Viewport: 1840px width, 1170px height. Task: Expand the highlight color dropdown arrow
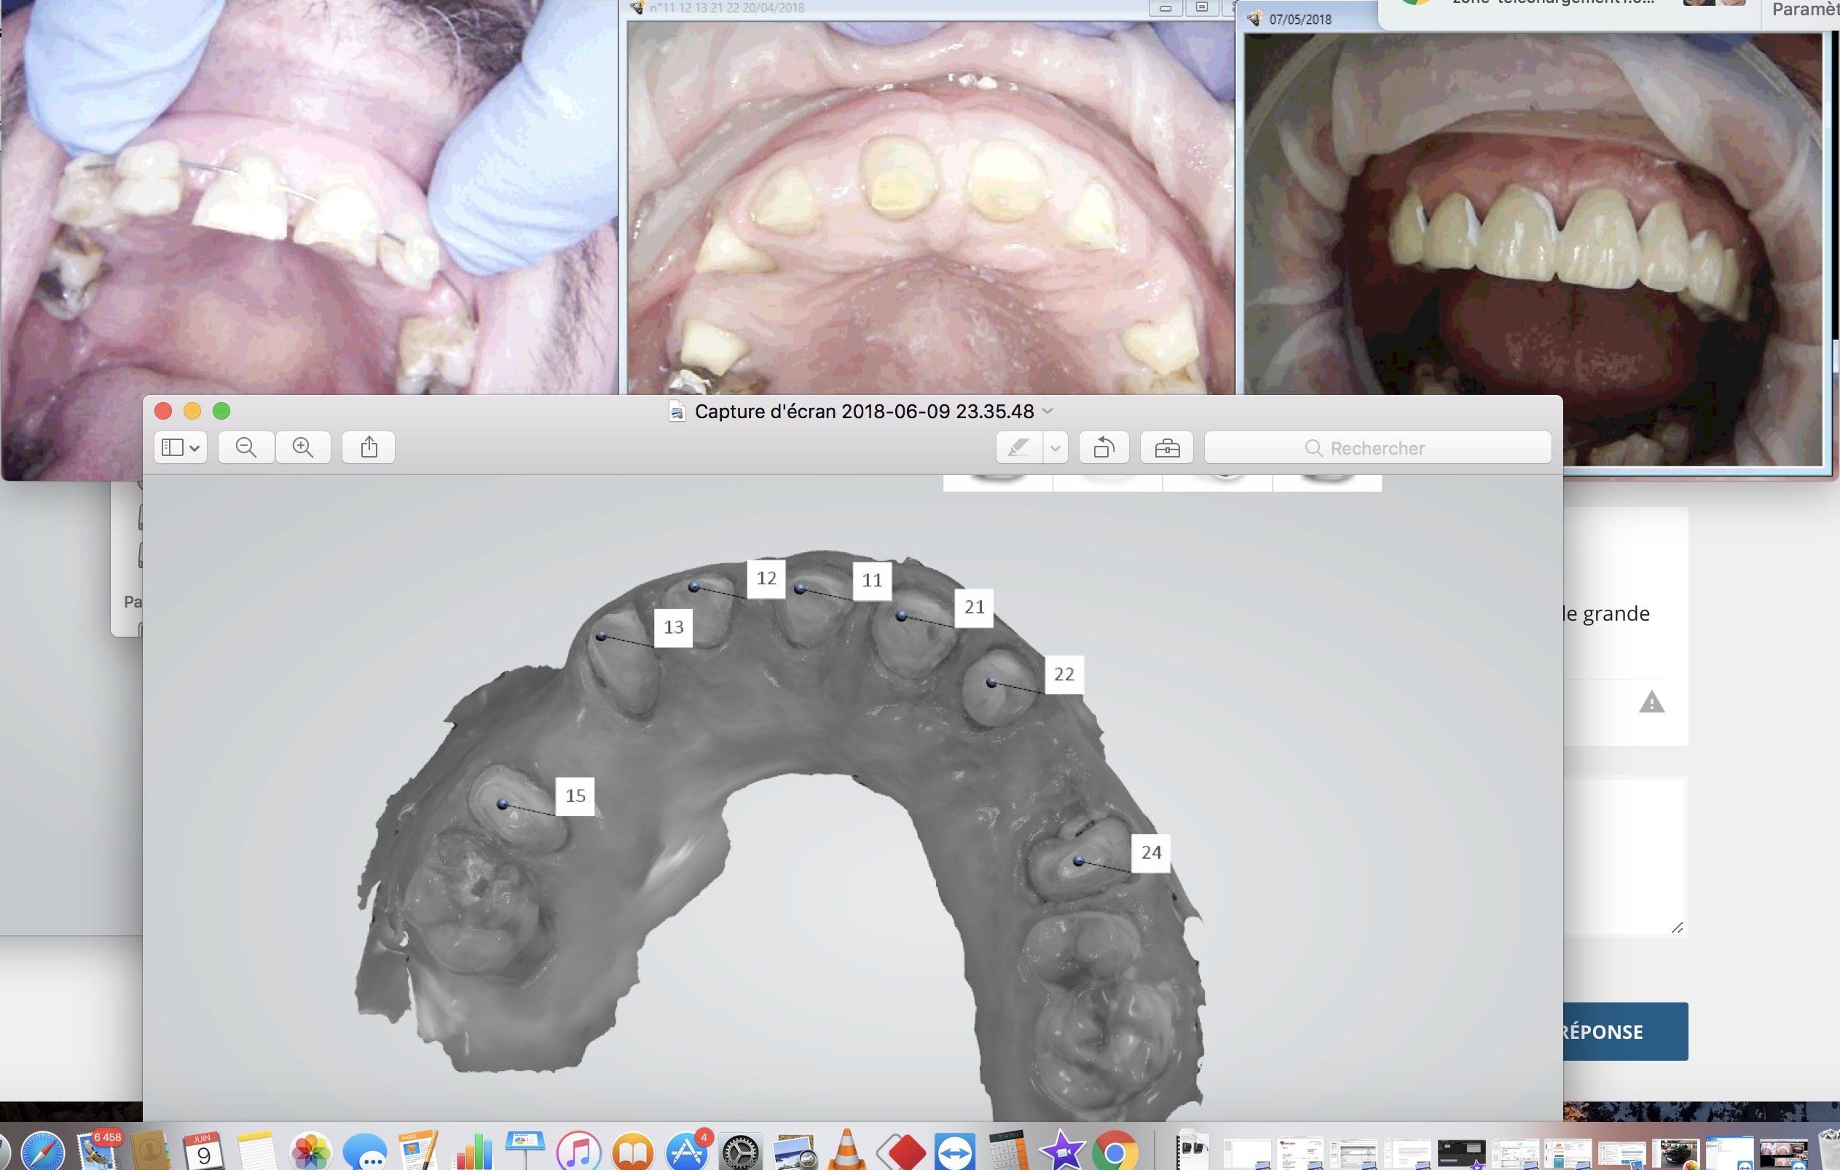point(1055,447)
